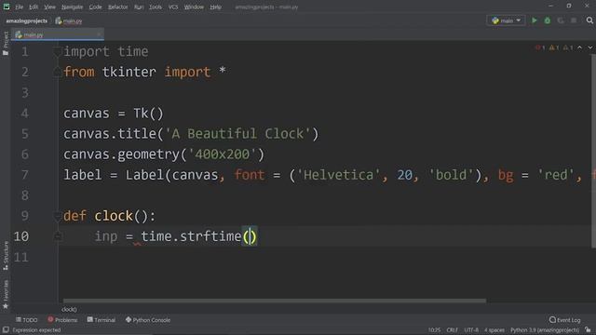Open the Terminal tool window
The image size is (596, 335).
[102, 320]
